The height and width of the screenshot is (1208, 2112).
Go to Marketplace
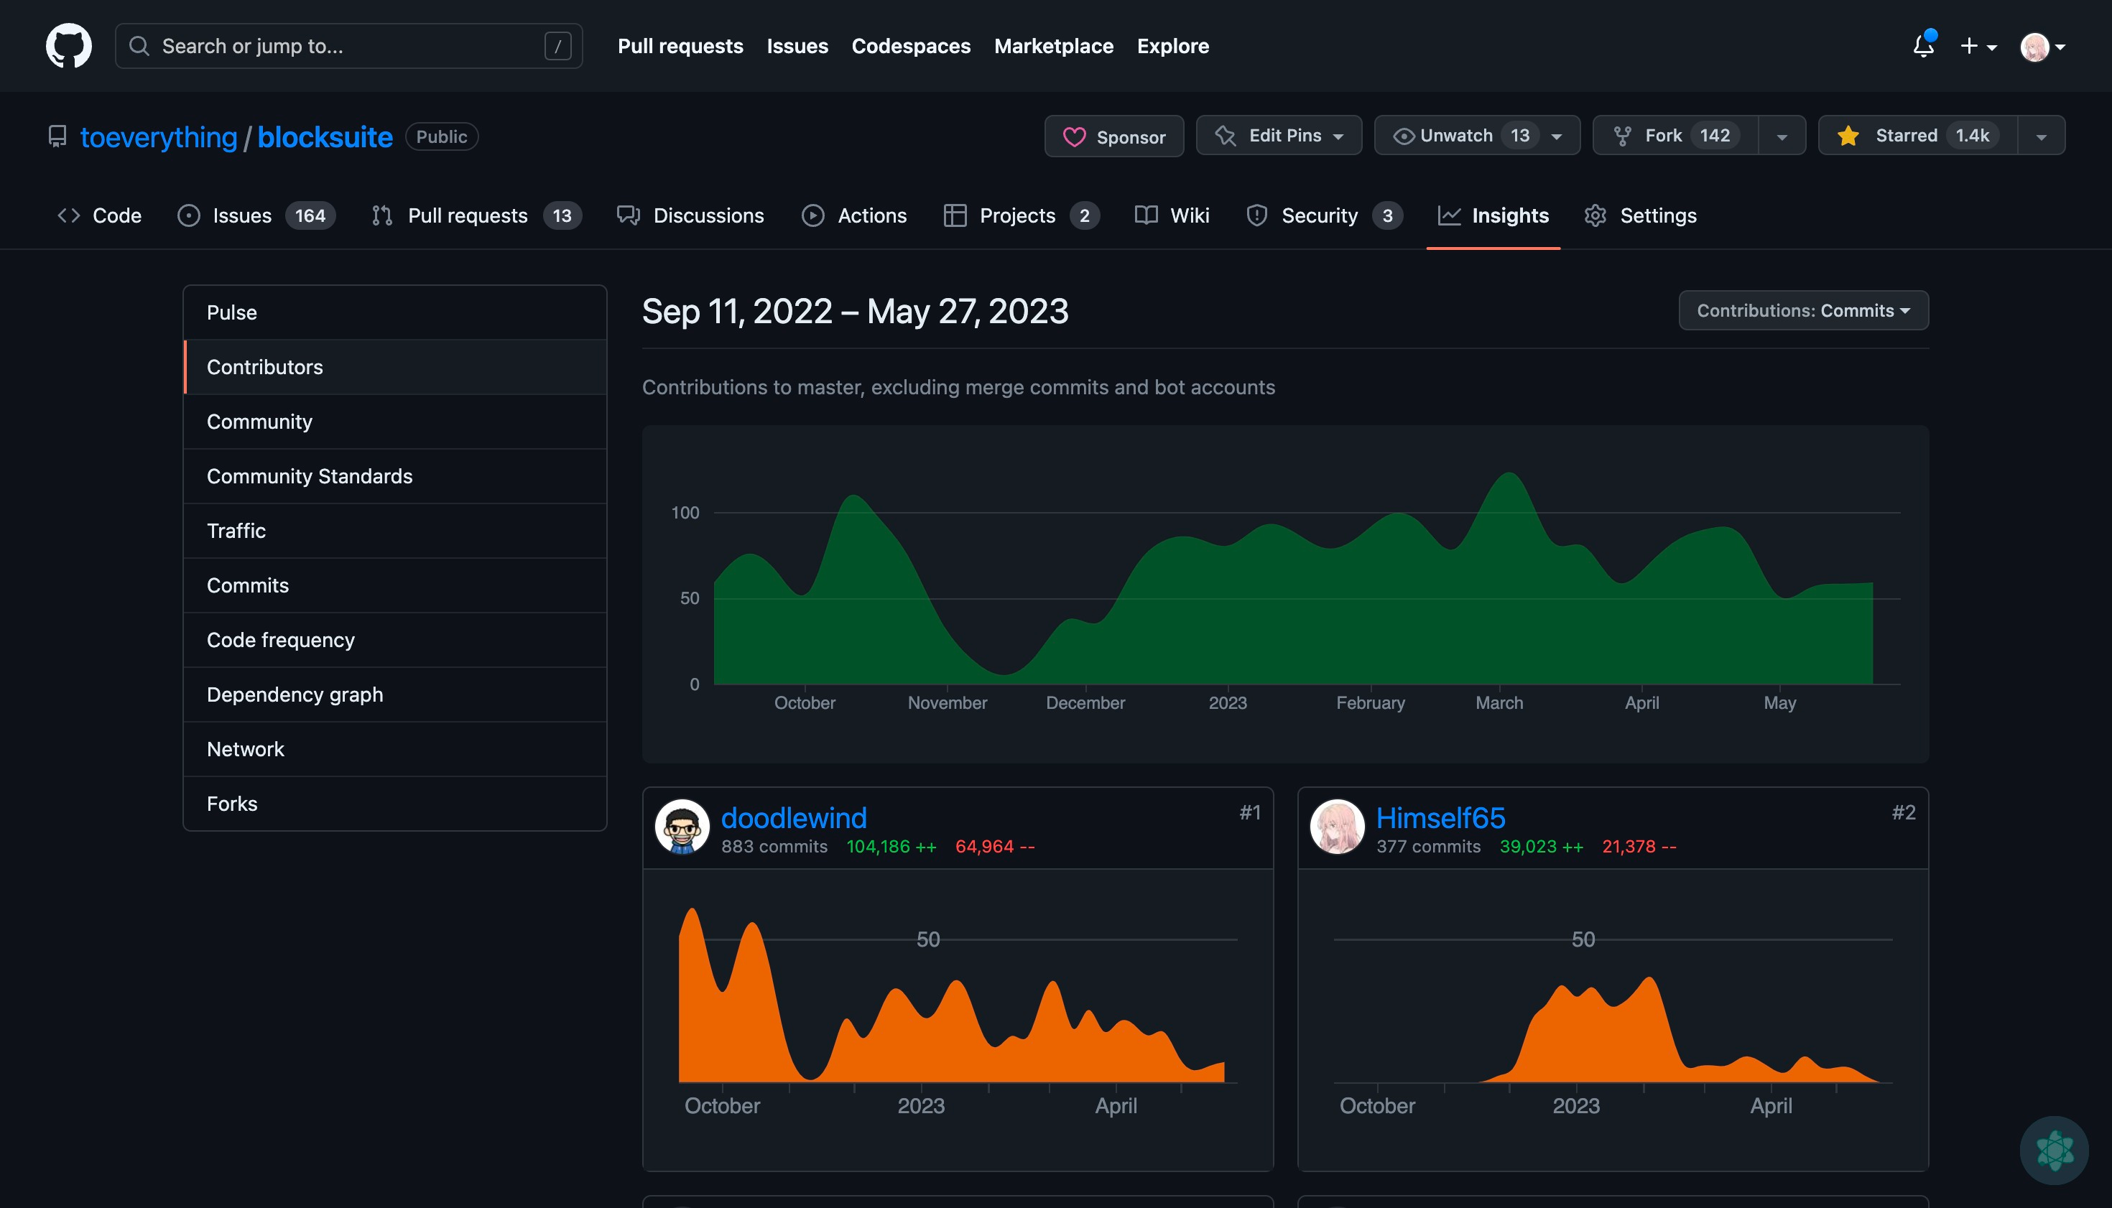[x=1053, y=46]
